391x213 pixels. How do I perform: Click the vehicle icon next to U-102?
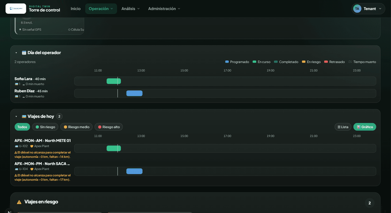coord(16,146)
